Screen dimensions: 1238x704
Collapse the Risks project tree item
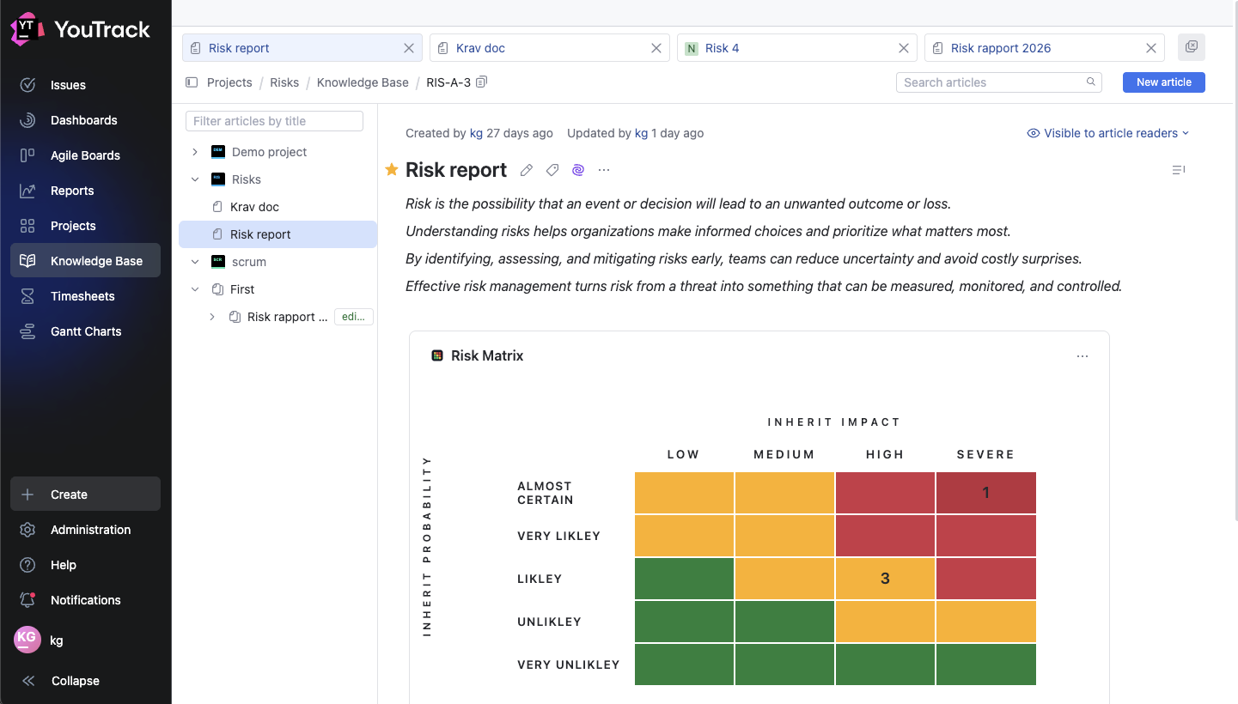coord(194,179)
